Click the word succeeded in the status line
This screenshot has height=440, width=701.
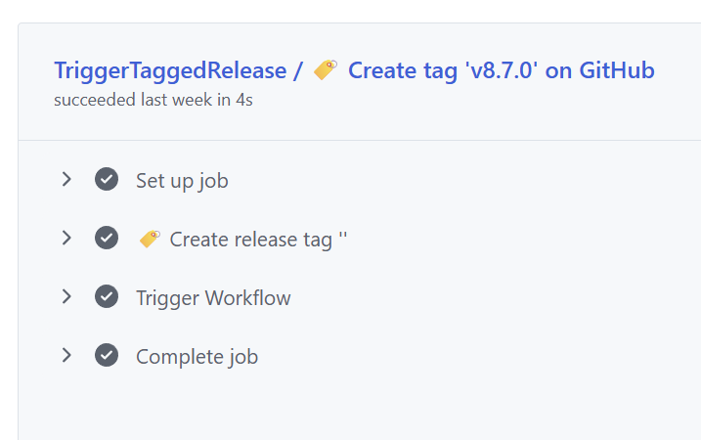[x=92, y=100]
